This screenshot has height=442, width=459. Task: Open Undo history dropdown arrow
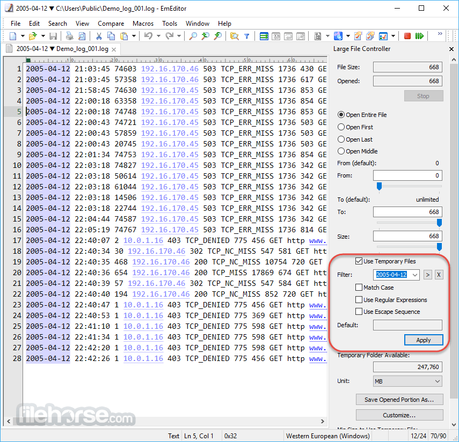click(158, 36)
